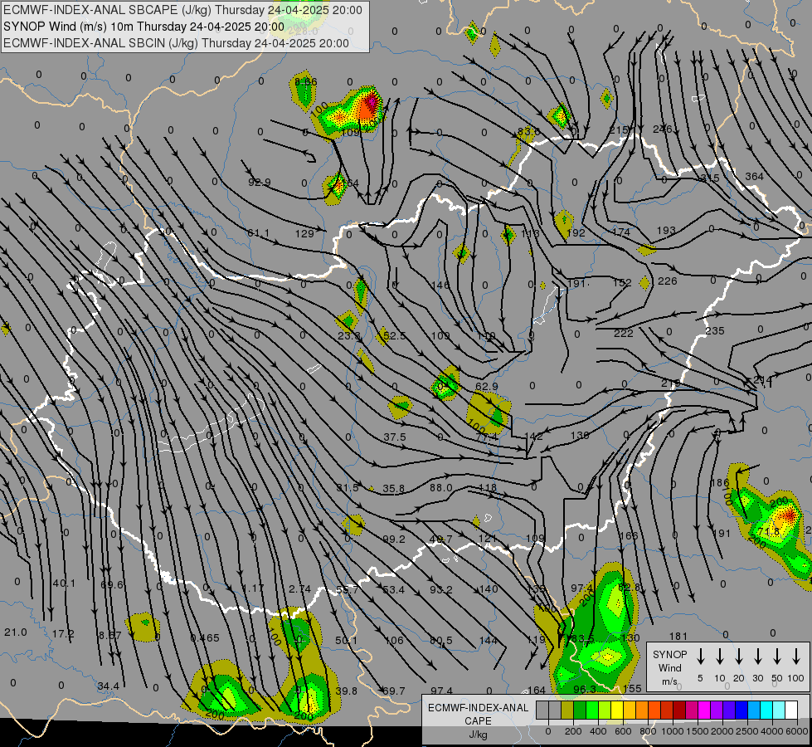Click the map value 99.2
Viewport: 812px width, 747px height.
pyautogui.click(x=394, y=539)
